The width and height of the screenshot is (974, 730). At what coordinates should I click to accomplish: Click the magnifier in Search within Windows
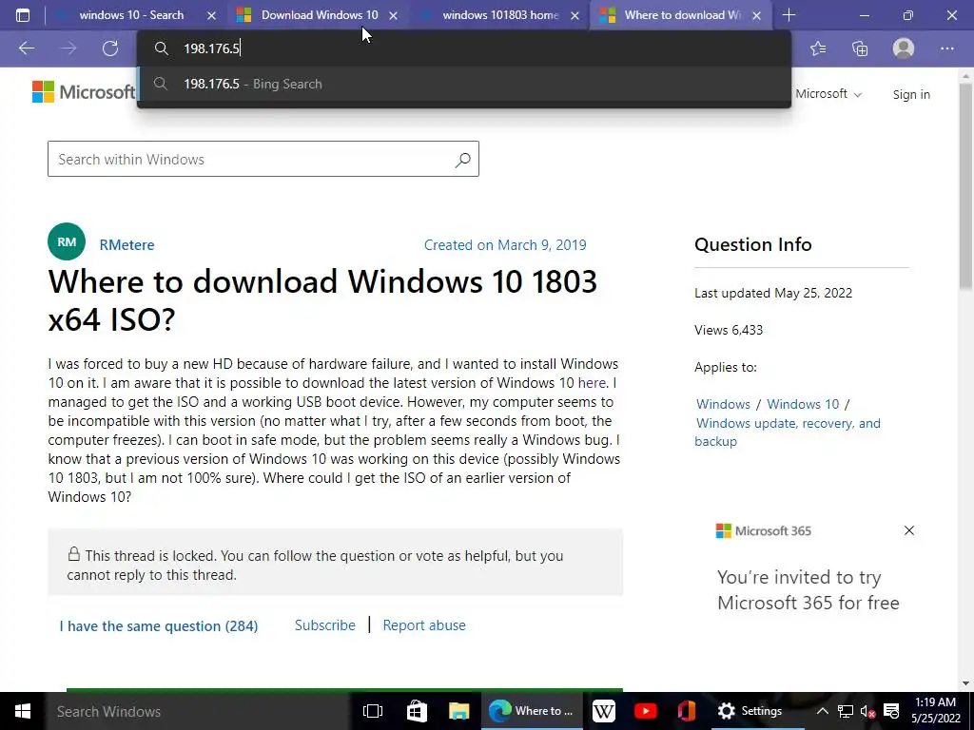click(463, 160)
